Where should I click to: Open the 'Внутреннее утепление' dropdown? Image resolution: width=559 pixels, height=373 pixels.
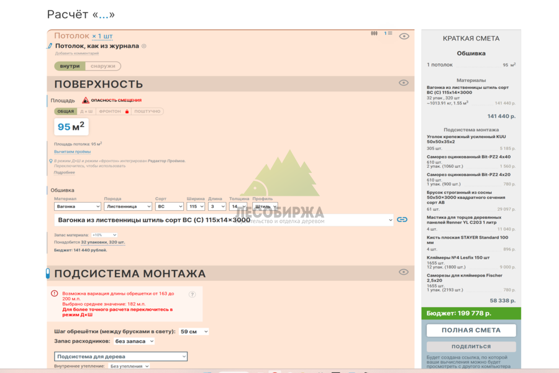point(129,366)
